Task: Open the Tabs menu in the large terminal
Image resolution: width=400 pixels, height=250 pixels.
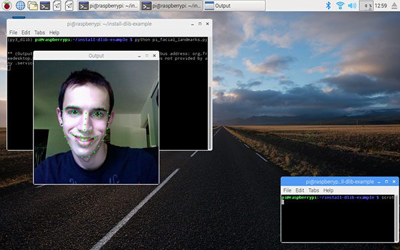Action: (39, 33)
